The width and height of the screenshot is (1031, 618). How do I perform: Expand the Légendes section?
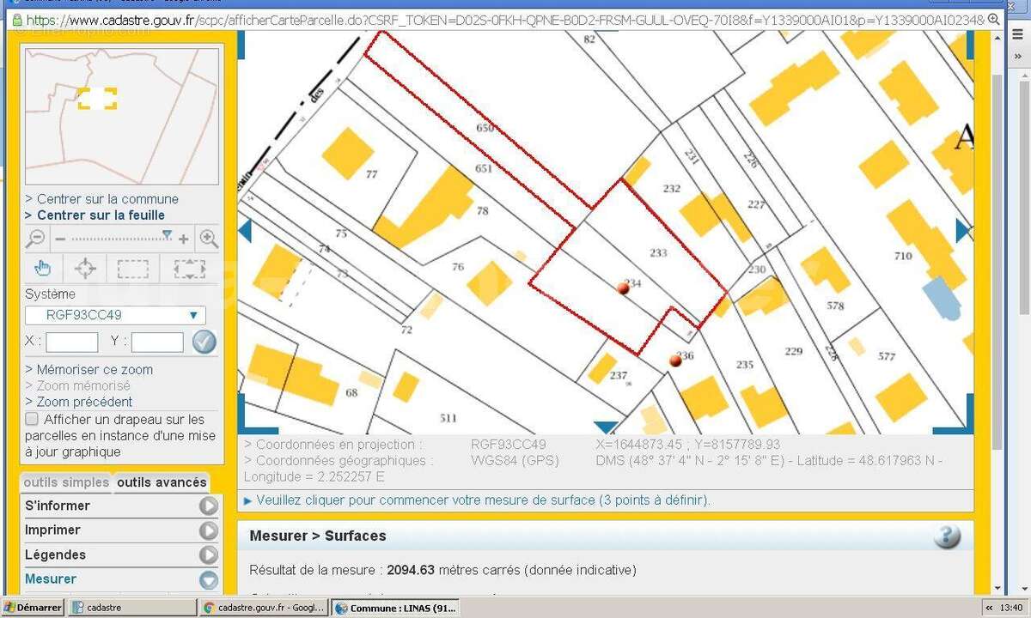coord(209,555)
